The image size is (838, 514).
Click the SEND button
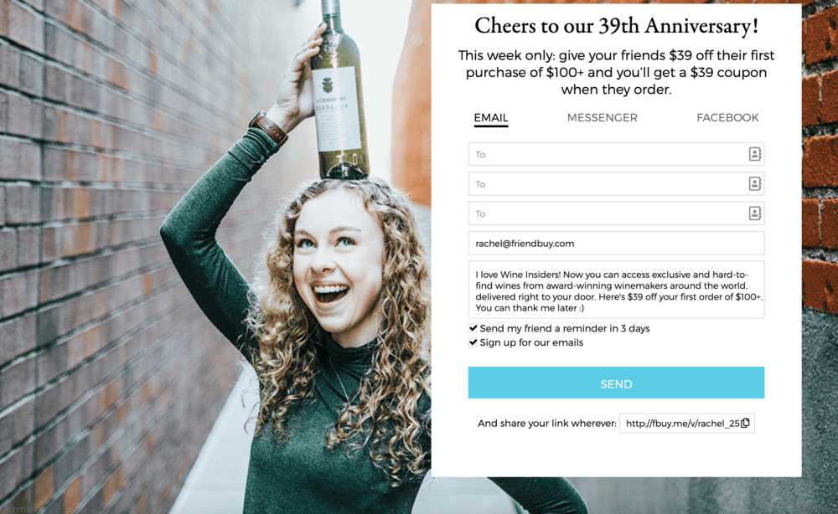(616, 383)
